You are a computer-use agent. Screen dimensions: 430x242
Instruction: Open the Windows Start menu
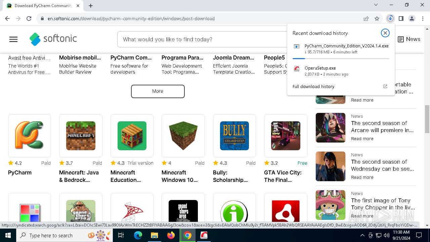pos(7,235)
